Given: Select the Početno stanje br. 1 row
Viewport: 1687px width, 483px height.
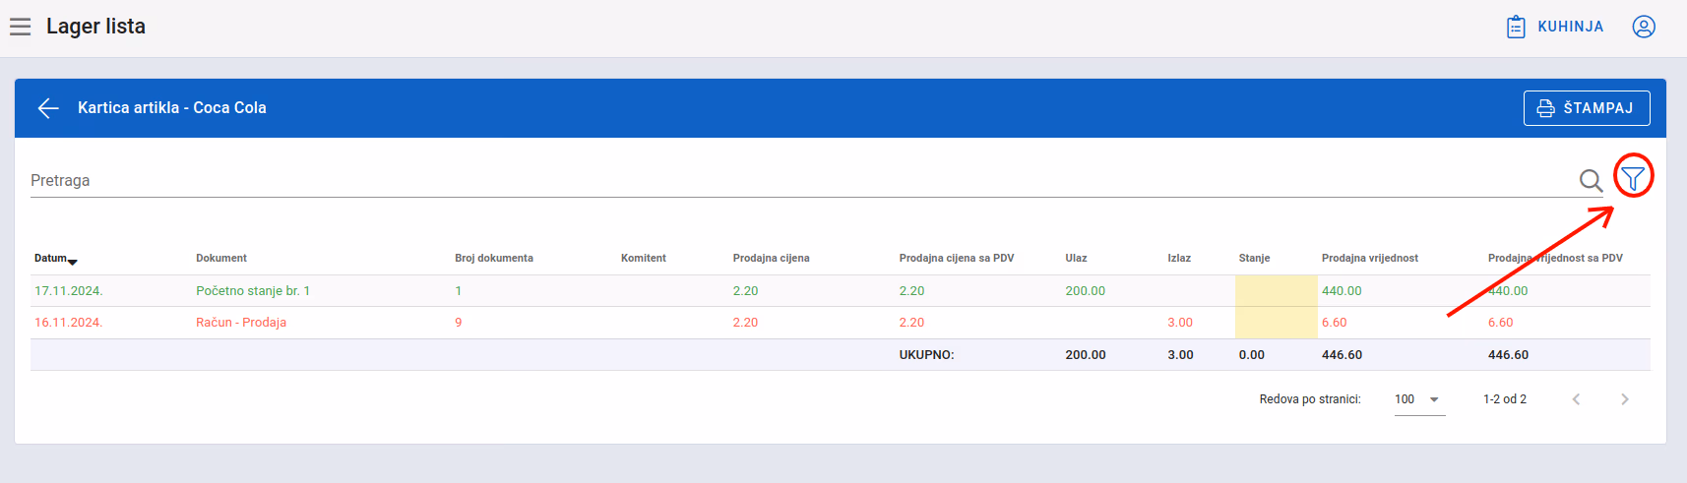Looking at the screenshot, I should [841, 291].
